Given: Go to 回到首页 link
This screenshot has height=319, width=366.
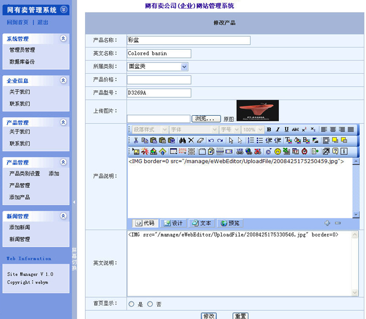Looking at the screenshot, I should 18,22.
